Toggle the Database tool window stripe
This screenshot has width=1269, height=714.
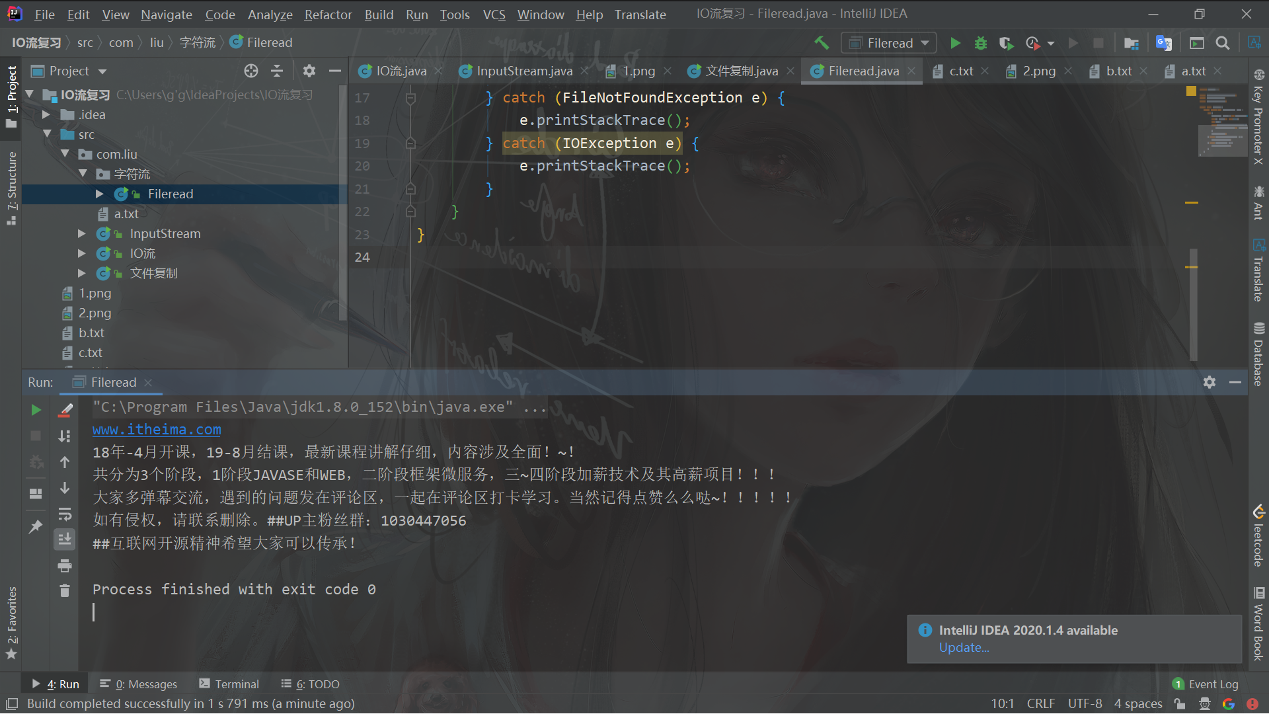tap(1258, 354)
